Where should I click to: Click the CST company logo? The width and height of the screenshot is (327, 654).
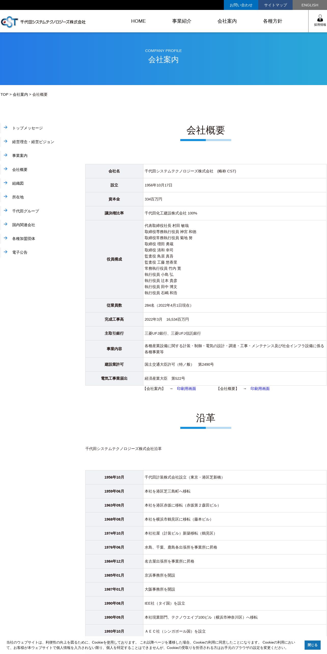coord(43,22)
